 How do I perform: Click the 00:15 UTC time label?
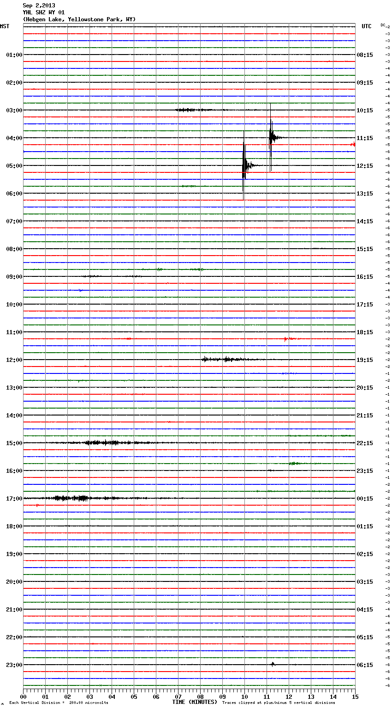pyautogui.click(x=365, y=499)
